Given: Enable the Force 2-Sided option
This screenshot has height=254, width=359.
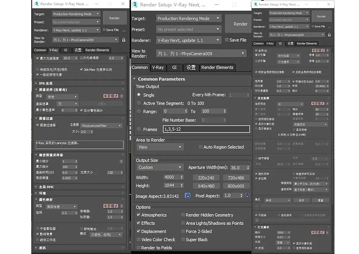Looking at the screenshot, I should pos(183,231).
